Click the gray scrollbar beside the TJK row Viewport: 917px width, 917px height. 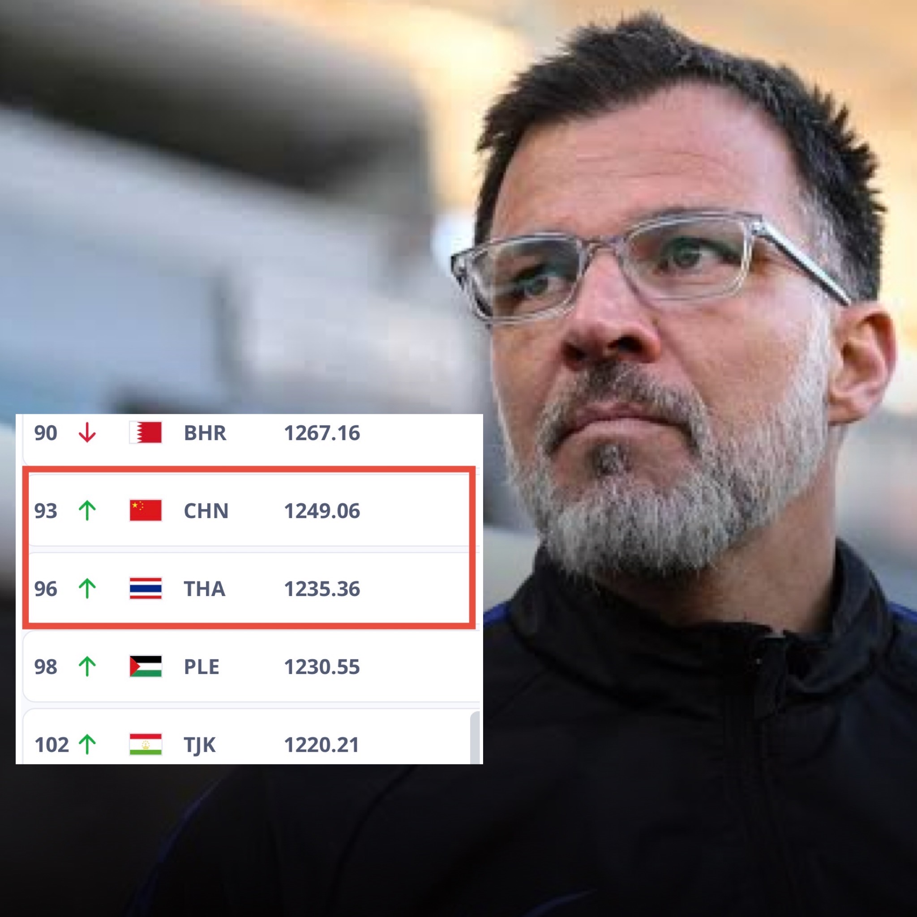475,738
